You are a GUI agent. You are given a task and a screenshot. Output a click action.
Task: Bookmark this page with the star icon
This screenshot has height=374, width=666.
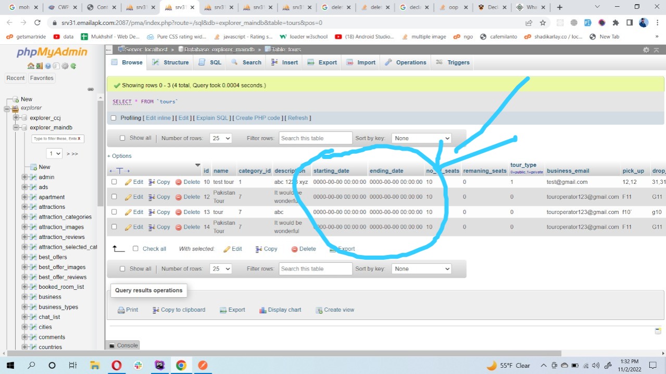point(543,23)
